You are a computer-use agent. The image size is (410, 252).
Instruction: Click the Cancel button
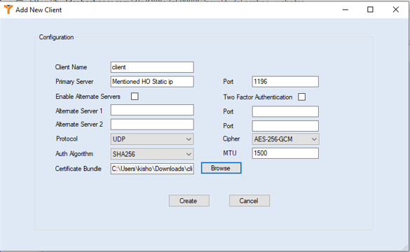point(250,201)
